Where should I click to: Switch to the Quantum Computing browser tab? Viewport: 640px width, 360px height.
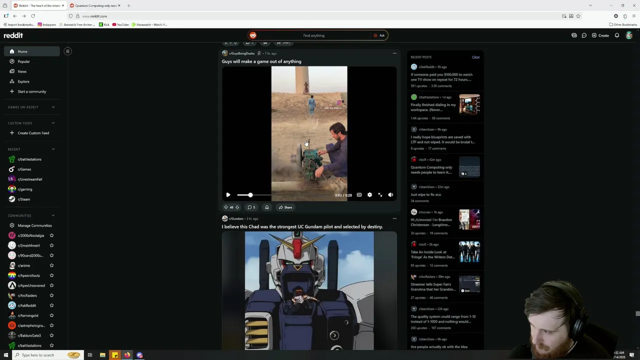click(x=95, y=5)
